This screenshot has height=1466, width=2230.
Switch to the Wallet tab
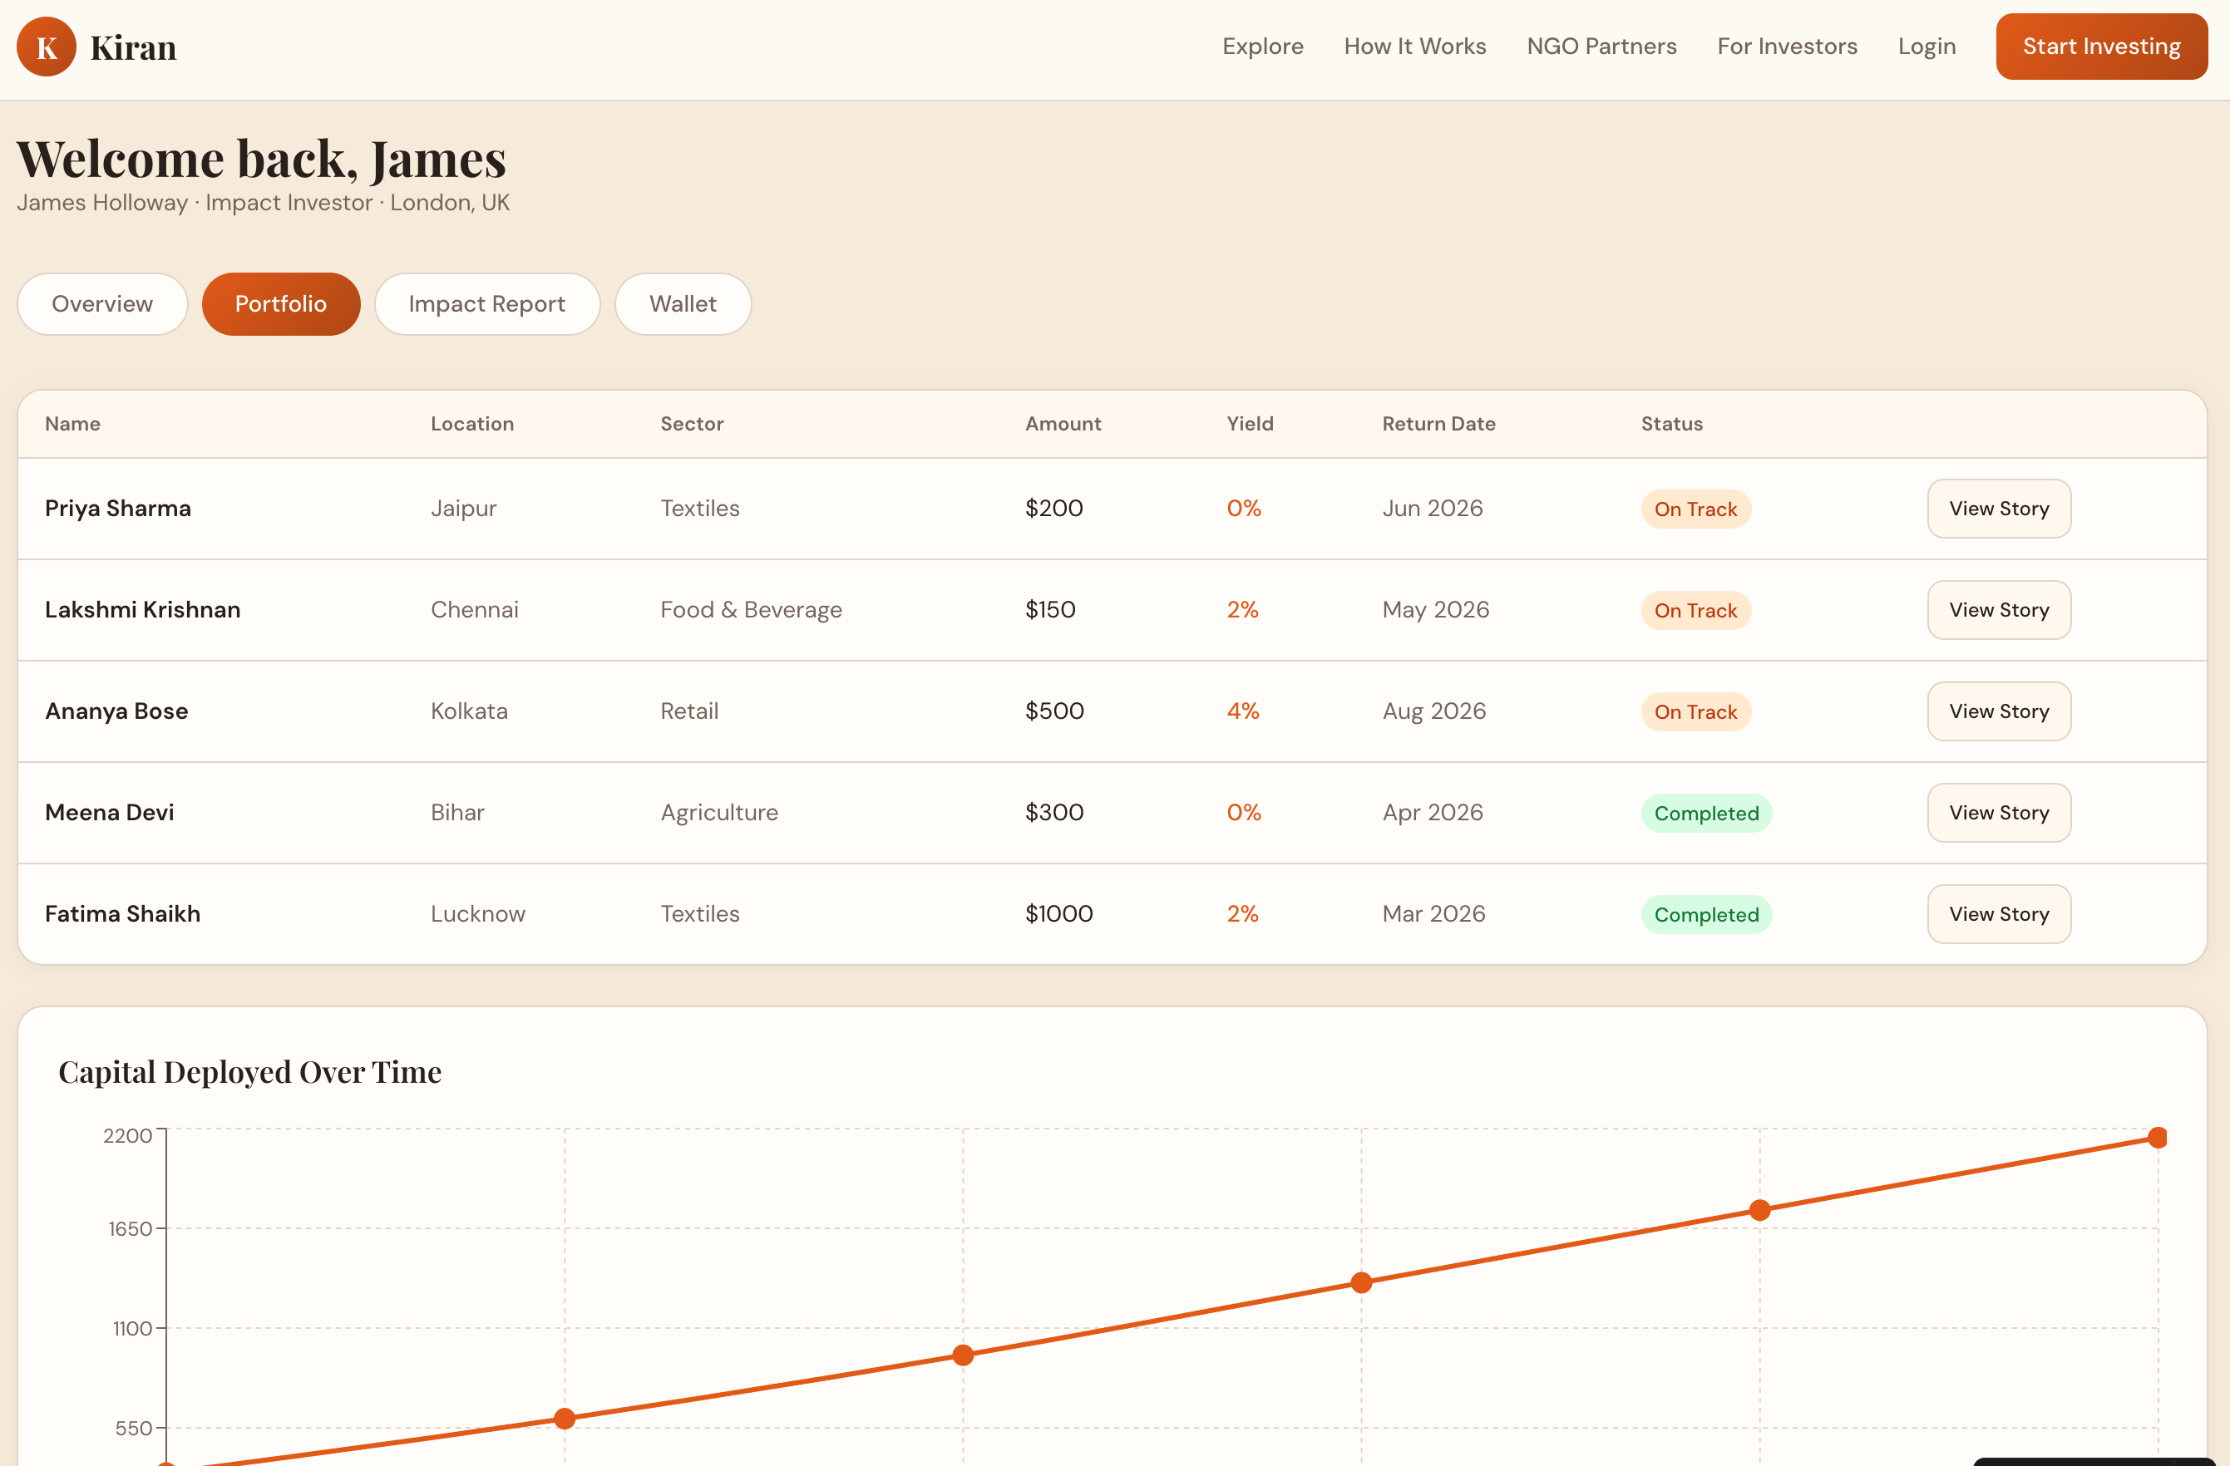click(x=682, y=303)
